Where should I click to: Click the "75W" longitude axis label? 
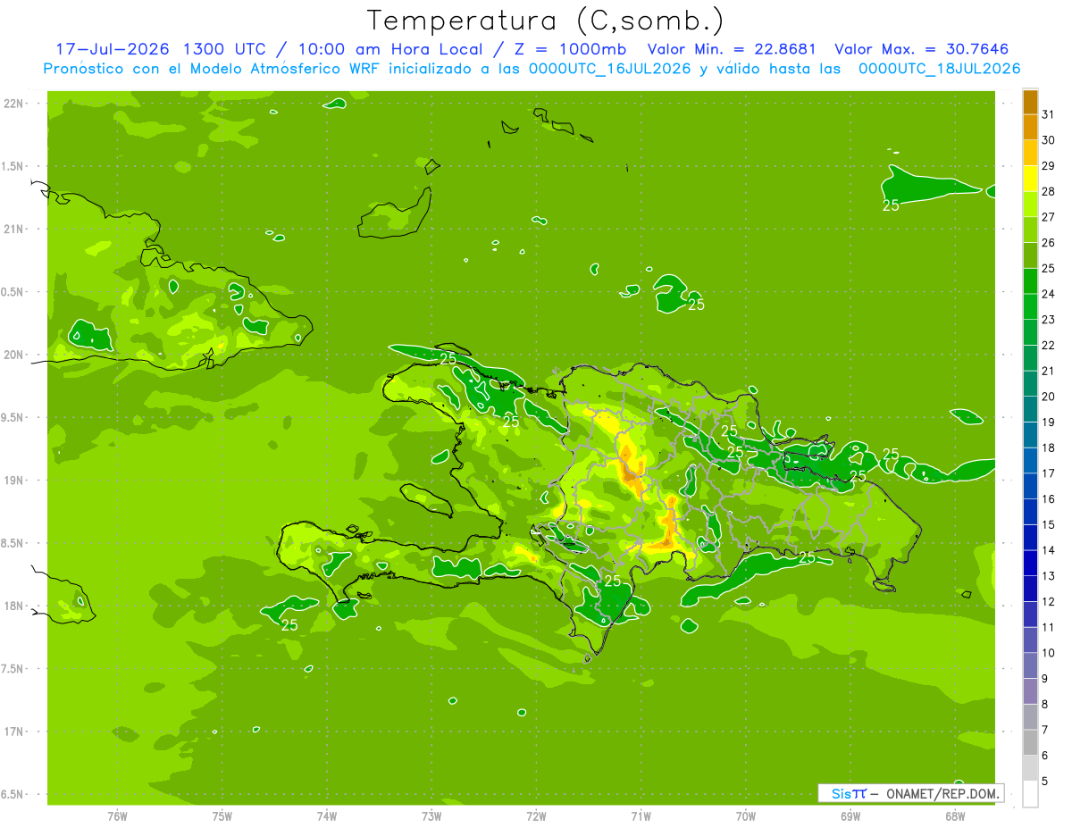point(222,816)
